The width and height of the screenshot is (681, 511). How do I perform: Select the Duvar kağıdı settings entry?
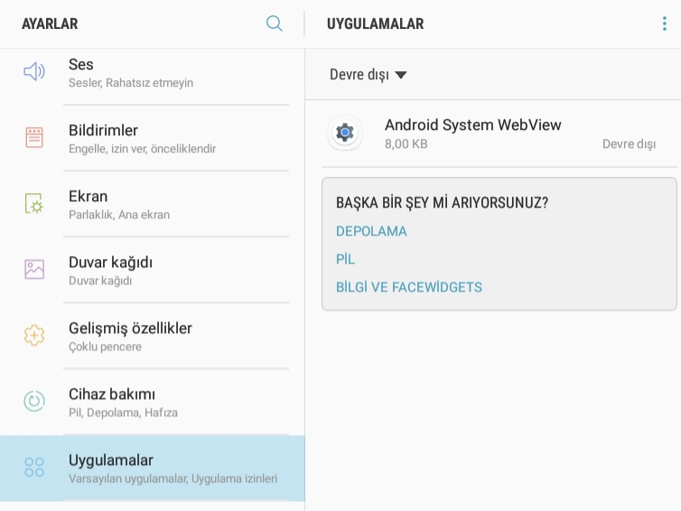(153, 270)
